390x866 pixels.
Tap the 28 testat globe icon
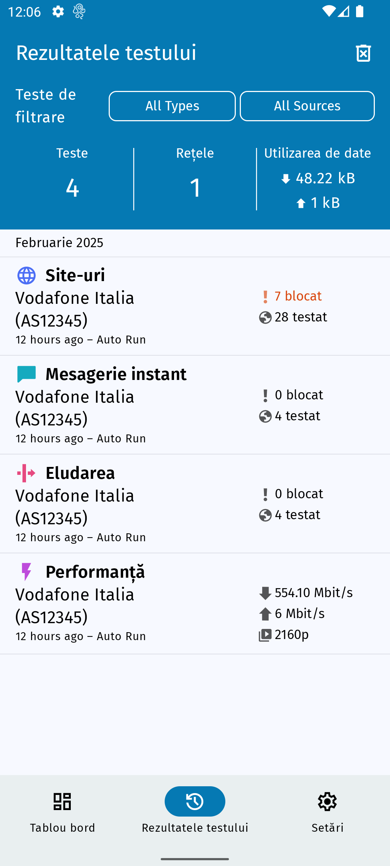tap(265, 318)
